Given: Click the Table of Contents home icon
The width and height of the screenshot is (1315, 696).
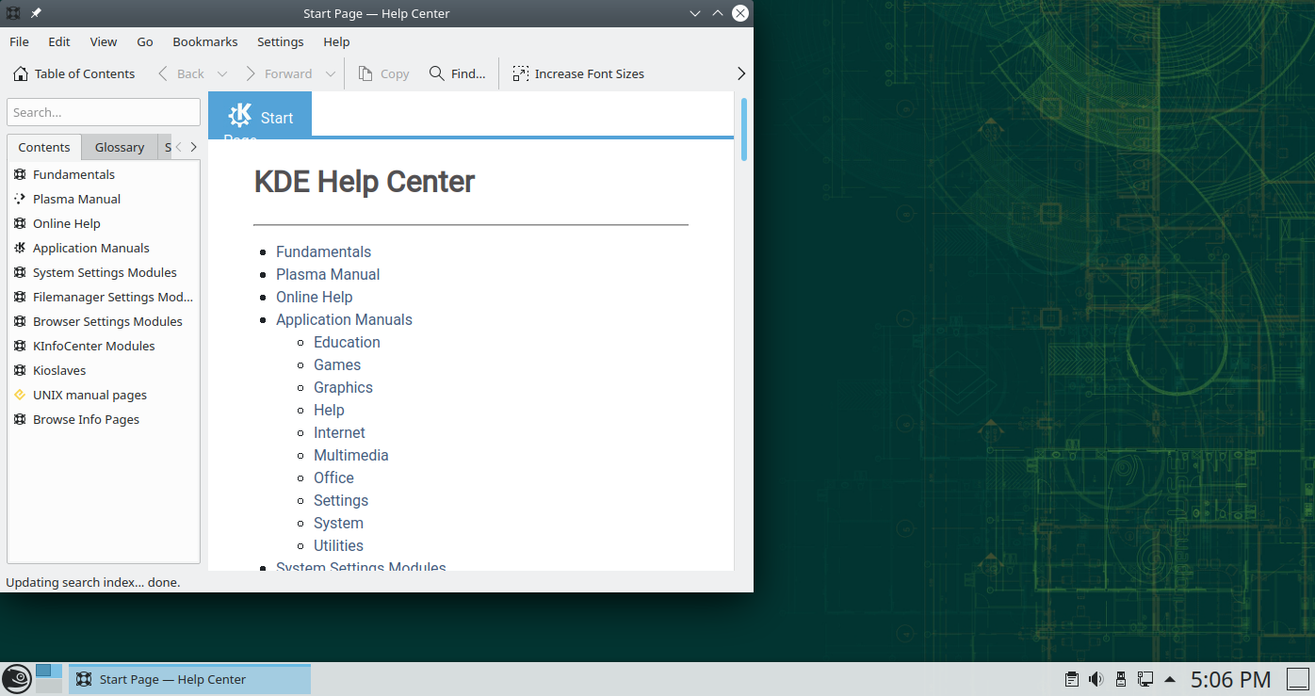Looking at the screenshot, I should [x=21, y=73].
